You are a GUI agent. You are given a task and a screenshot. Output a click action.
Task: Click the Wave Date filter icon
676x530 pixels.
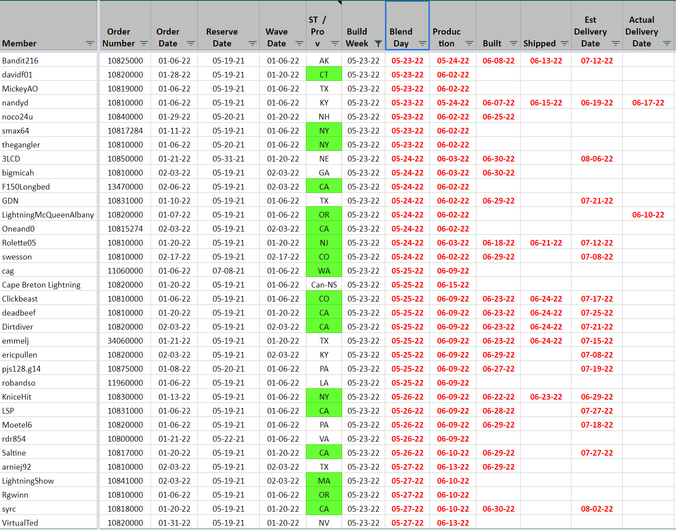pos(299,44)
